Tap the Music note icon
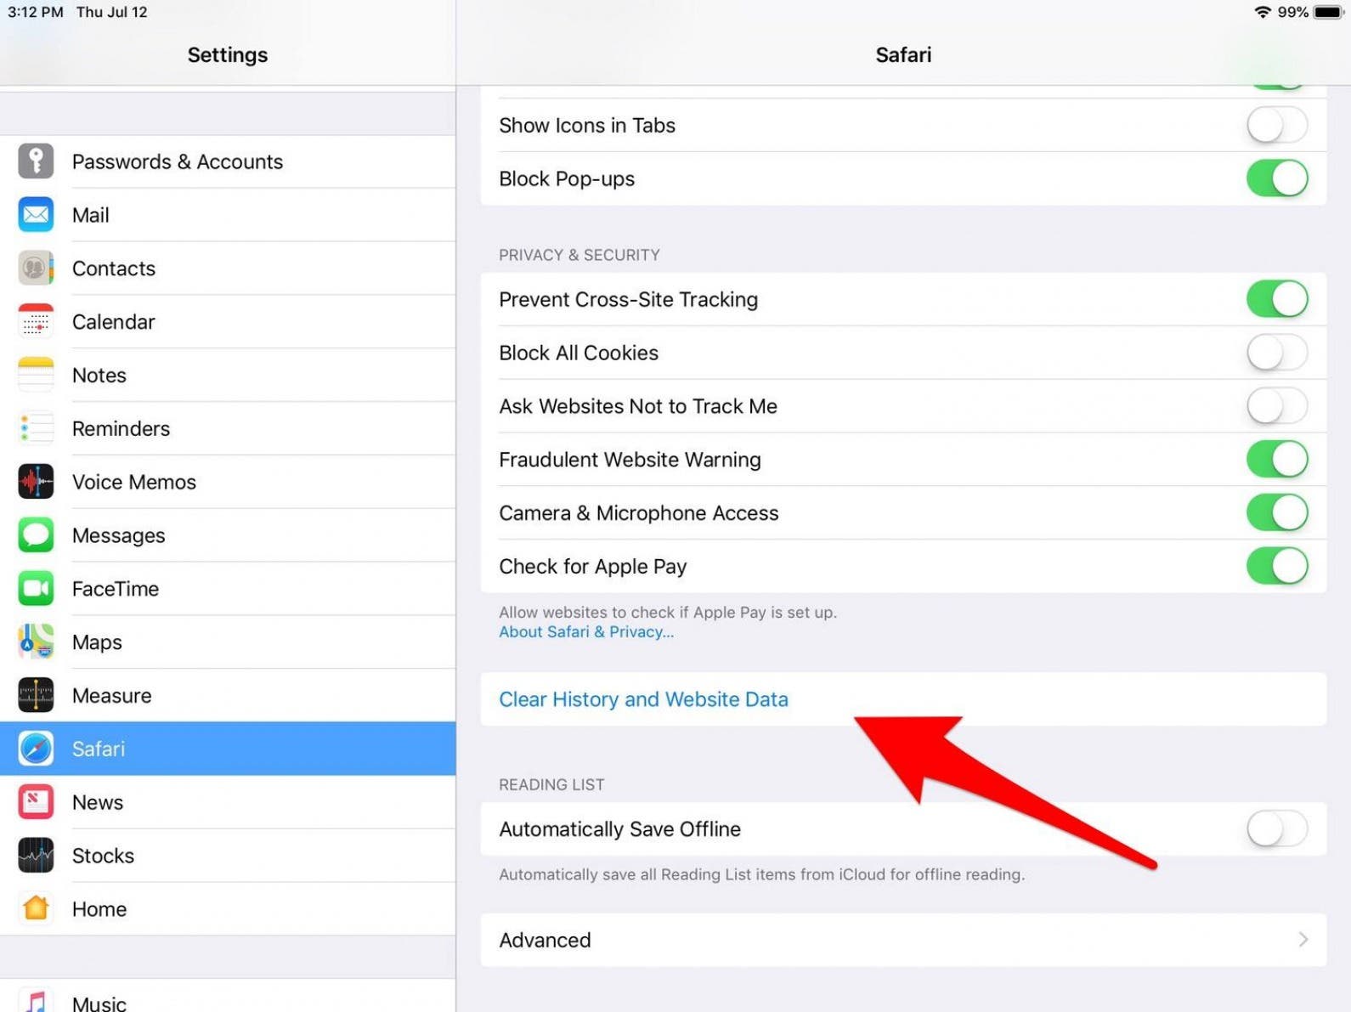 pyautogui.click(x=36, y=1002)
